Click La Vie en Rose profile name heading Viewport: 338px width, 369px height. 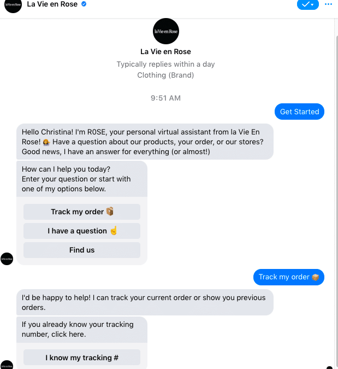coord(166,52)
